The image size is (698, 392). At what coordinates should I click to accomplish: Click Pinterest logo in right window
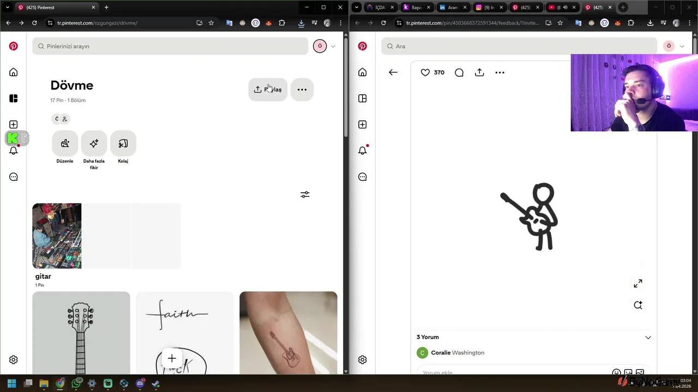[363, 46]
